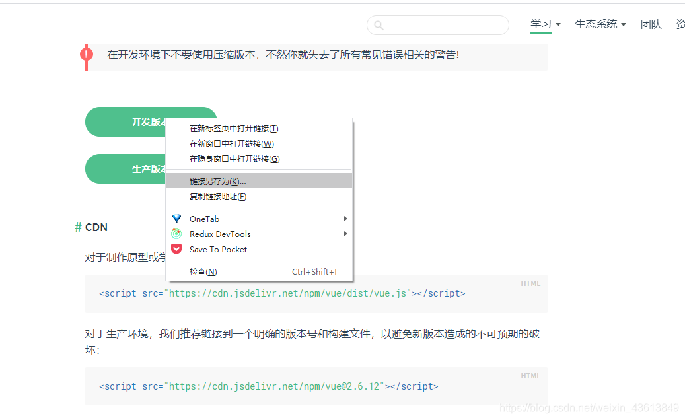685x420 pixels.
Task: Open the 学习 dropdown menu
Action: (545, 24)
